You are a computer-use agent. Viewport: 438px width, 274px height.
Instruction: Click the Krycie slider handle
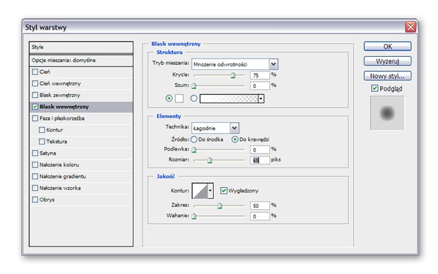[233, 75]
